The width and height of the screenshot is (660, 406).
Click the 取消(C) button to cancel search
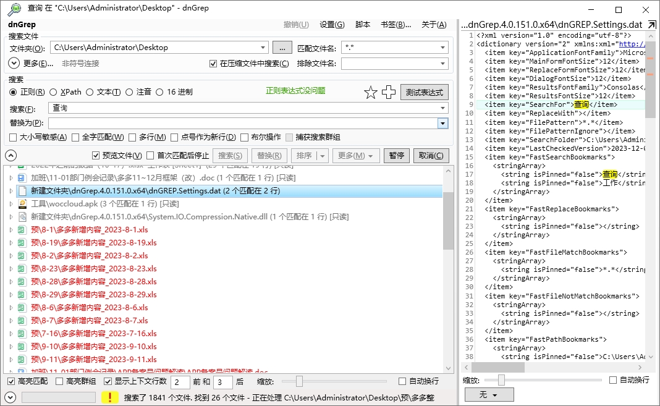click(431, 155)
